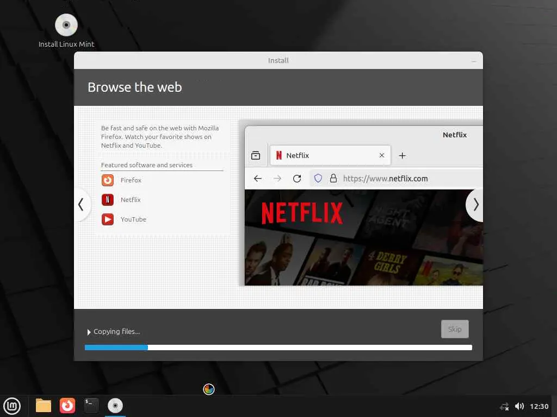The height and width of the screenshot is (417, 557).
Task: Click the Netflix text label in the list
Action: click(131, 200)
